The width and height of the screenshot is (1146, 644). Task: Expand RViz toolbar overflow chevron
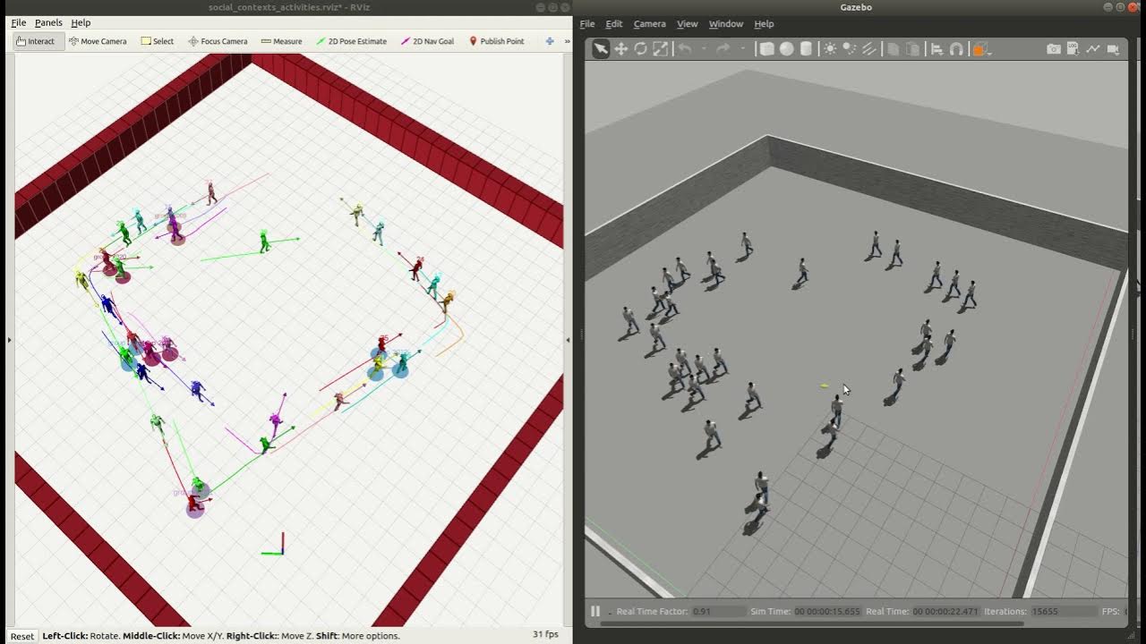click(x=567, y=41)
